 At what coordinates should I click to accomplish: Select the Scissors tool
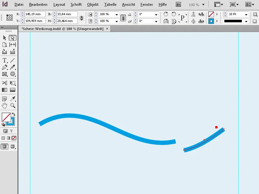tap(5, 83)
